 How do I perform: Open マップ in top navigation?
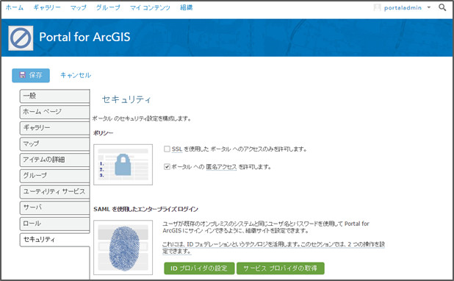(x=79, y=7)
